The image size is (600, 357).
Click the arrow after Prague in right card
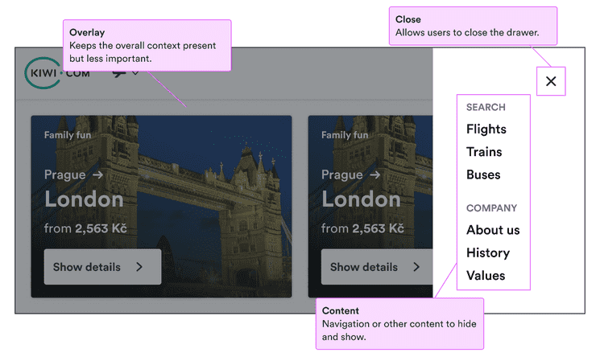[374, 174]
